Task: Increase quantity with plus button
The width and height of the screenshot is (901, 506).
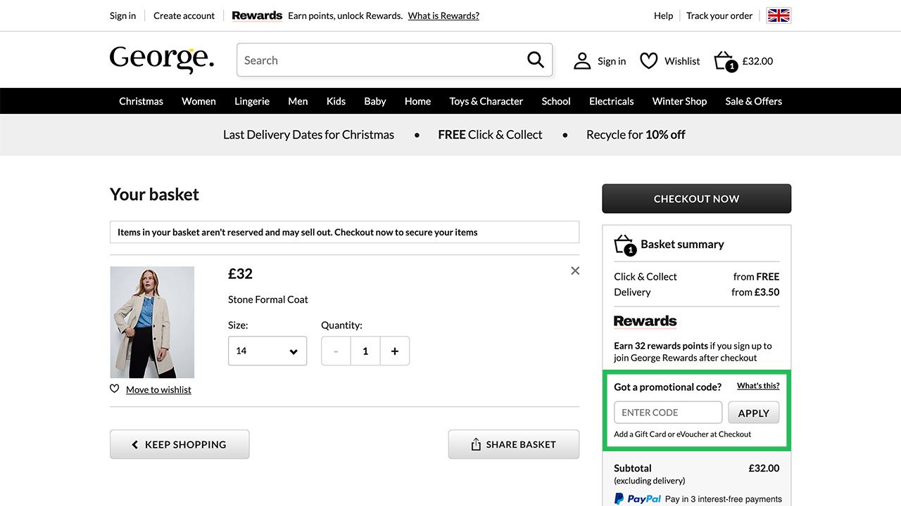Action: click(395, 351)
